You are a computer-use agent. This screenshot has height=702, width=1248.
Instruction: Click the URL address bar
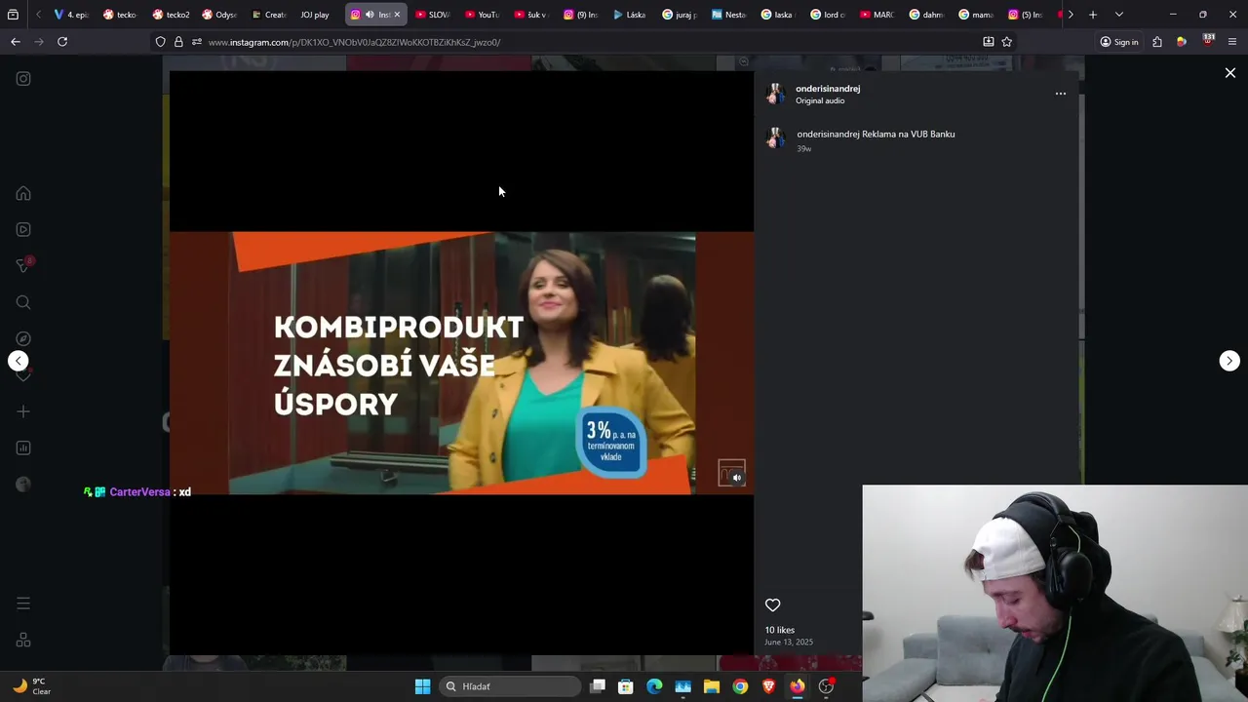click(585, 42)
